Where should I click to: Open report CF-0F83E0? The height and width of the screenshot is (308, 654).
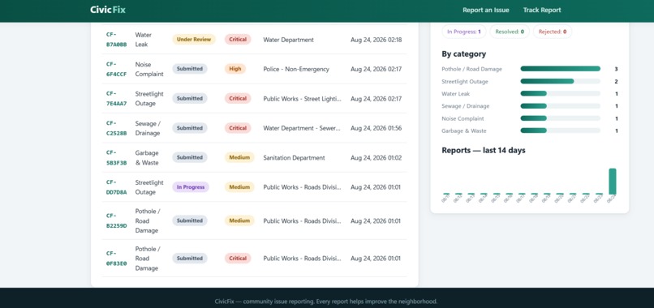pos(116,259)
